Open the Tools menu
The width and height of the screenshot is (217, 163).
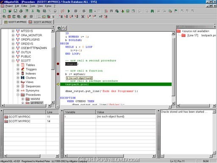(32, 6)
